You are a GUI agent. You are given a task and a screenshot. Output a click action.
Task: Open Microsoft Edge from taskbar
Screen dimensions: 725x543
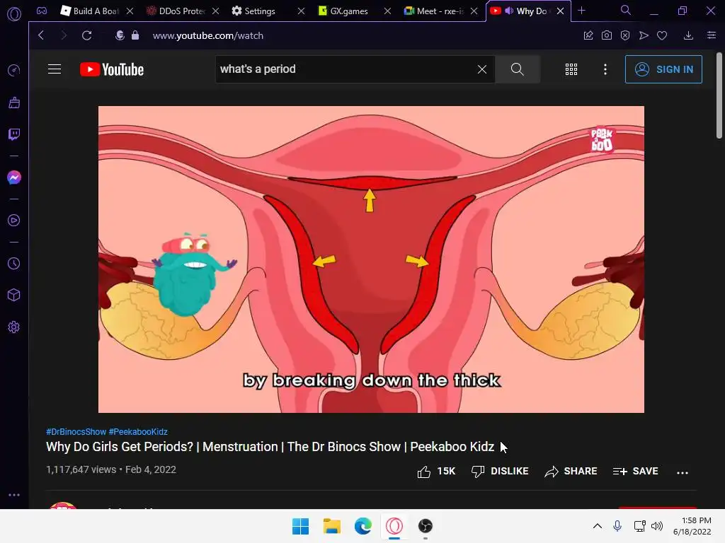click(363, 526)
